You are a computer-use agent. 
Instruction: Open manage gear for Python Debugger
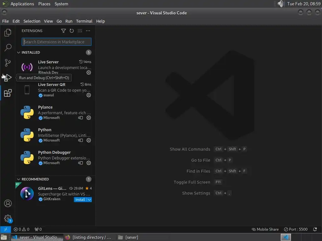pos(88,163)
